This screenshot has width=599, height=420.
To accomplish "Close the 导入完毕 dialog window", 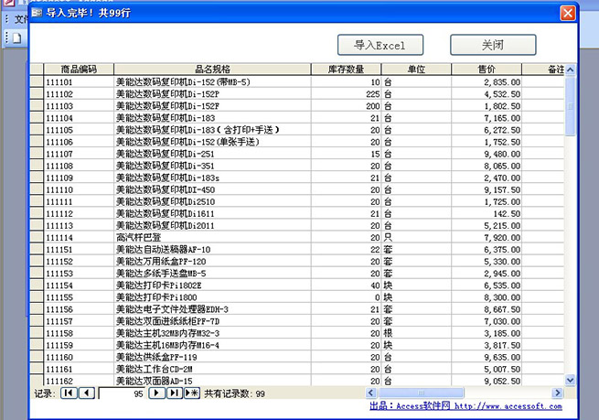I will tap(568, 13).
